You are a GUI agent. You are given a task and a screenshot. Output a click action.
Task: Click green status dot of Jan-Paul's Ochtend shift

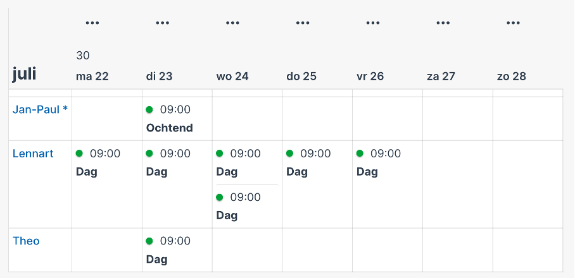149,109
